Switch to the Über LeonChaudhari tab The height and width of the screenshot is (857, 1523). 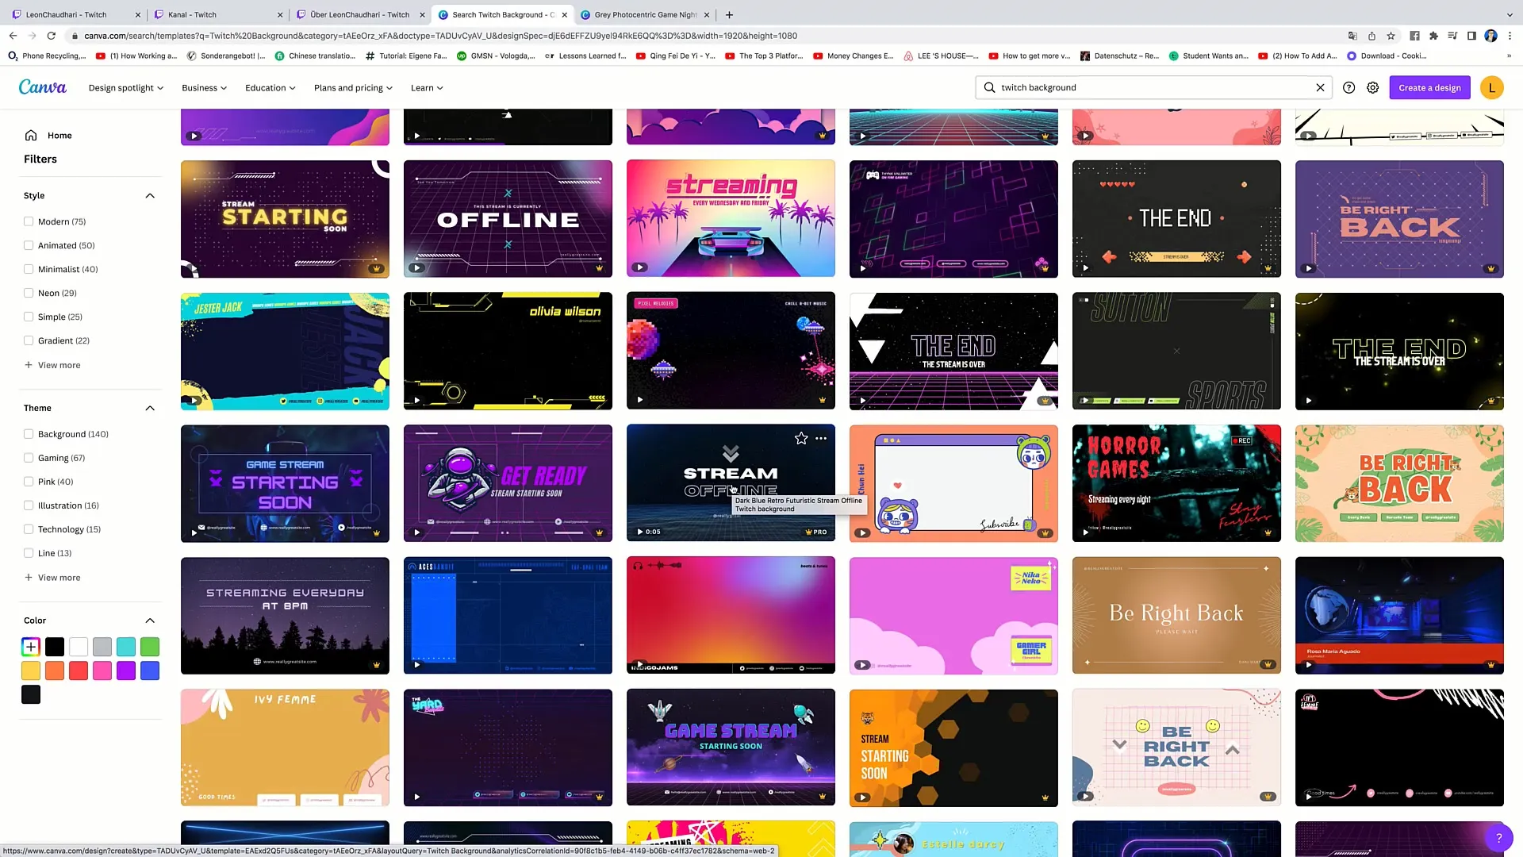point(359,14)
